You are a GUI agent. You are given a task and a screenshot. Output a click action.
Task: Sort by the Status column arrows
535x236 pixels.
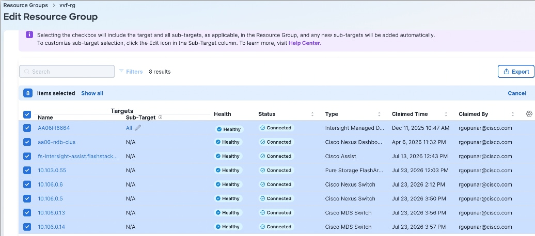[x=312, y=114]
